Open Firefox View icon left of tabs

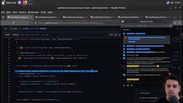pyautogui.click(x=3, y=17)
